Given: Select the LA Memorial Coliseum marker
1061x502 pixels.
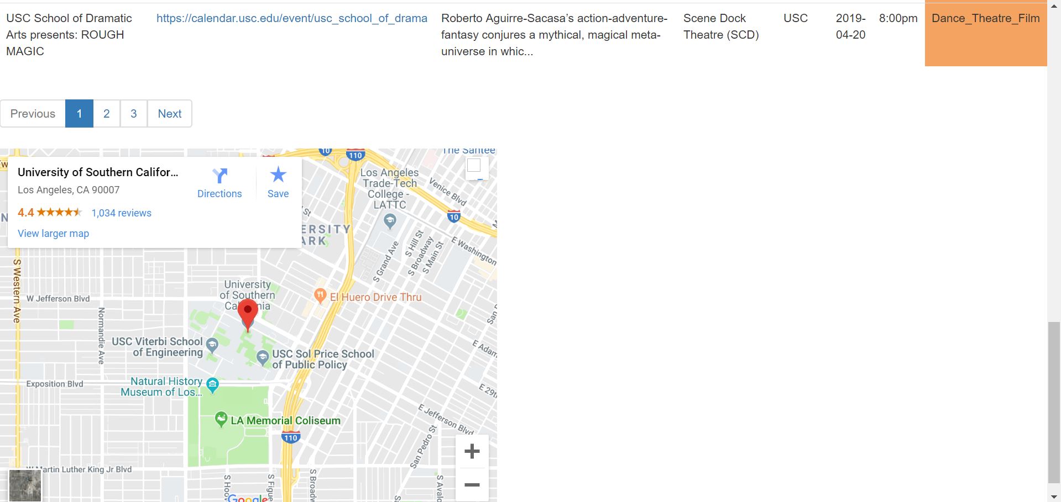Looking at the screenshot, I should point(221,420).
